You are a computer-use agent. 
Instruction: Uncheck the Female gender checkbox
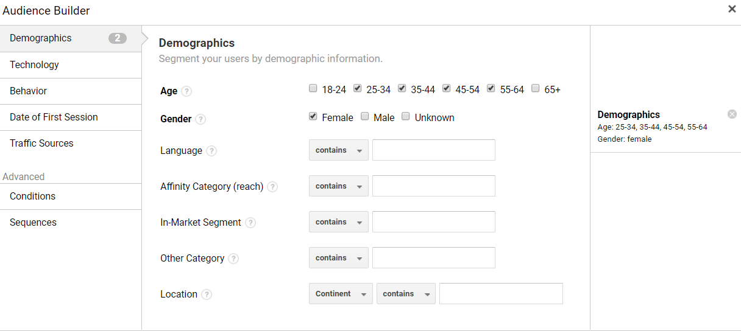point(313,116)
